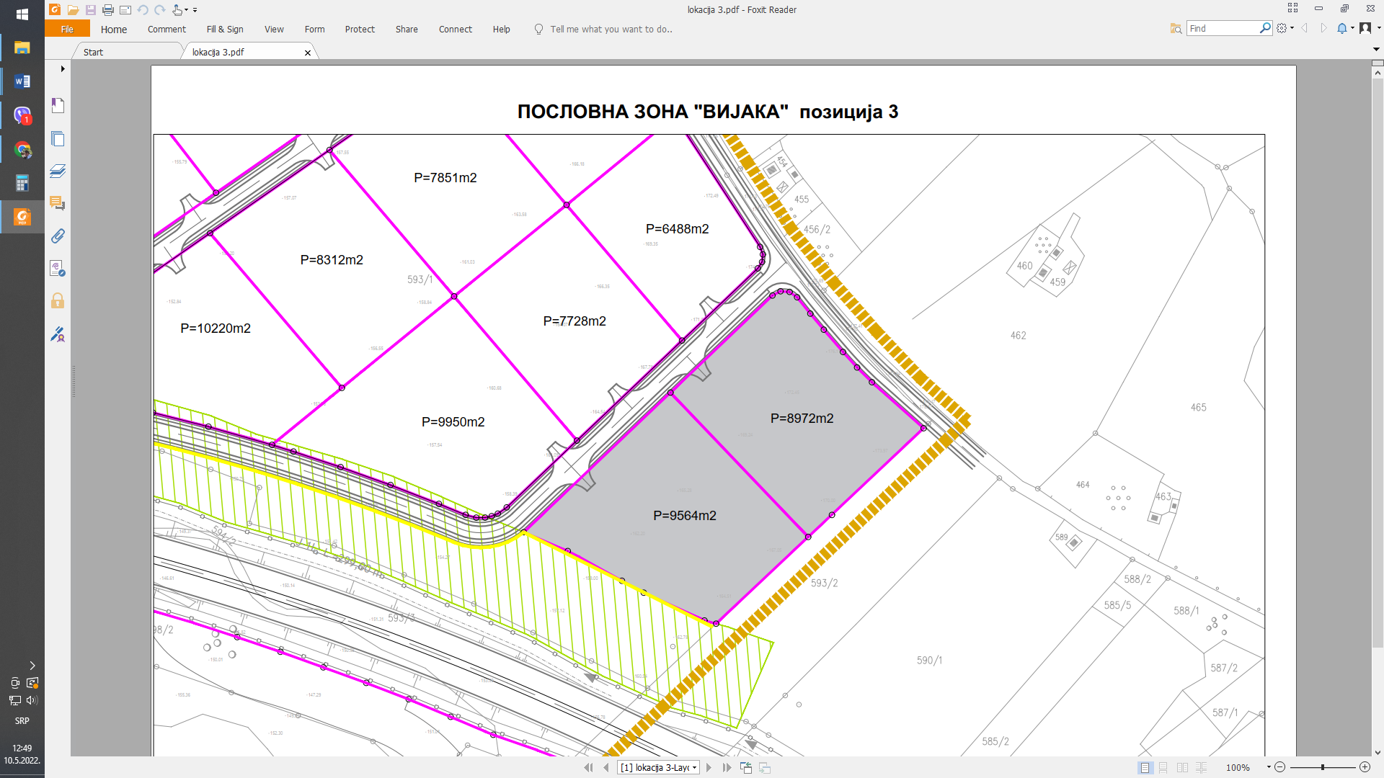Open the Comments panel in sidebar

(x=58, y=203)
